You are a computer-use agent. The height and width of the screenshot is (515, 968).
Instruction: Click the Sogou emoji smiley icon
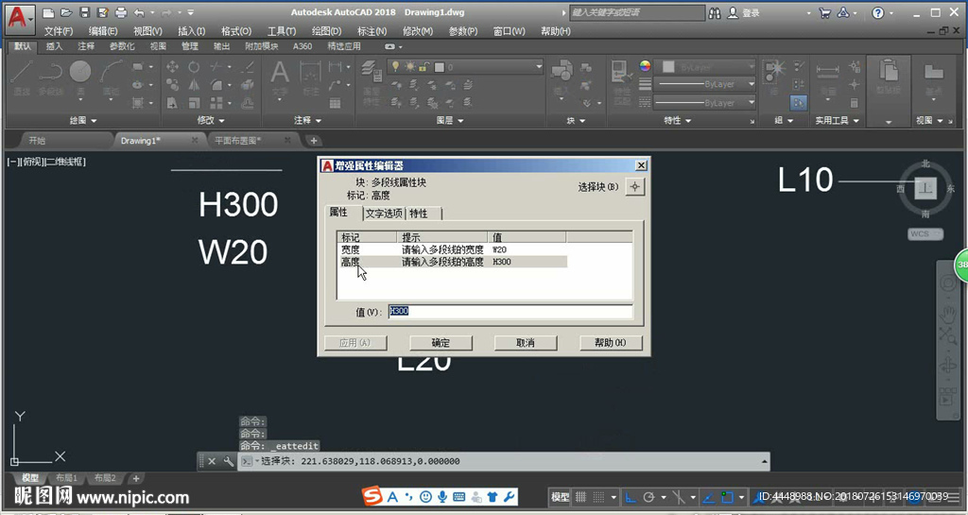[425, 496]
